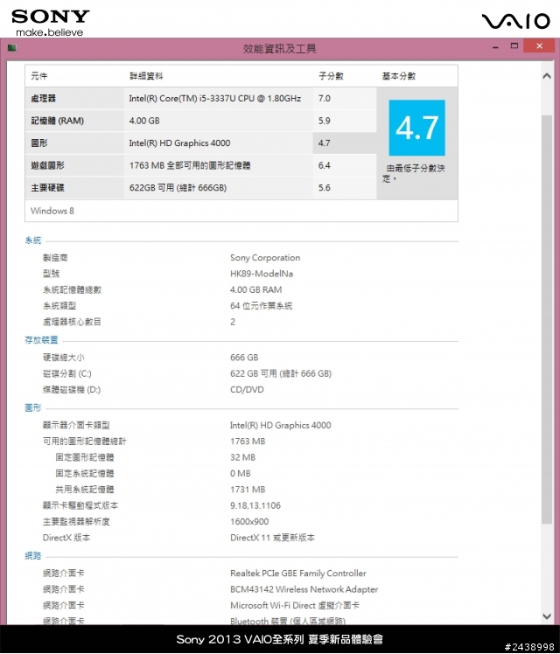Click the 4.00 GB RAM value

point(255,290)
